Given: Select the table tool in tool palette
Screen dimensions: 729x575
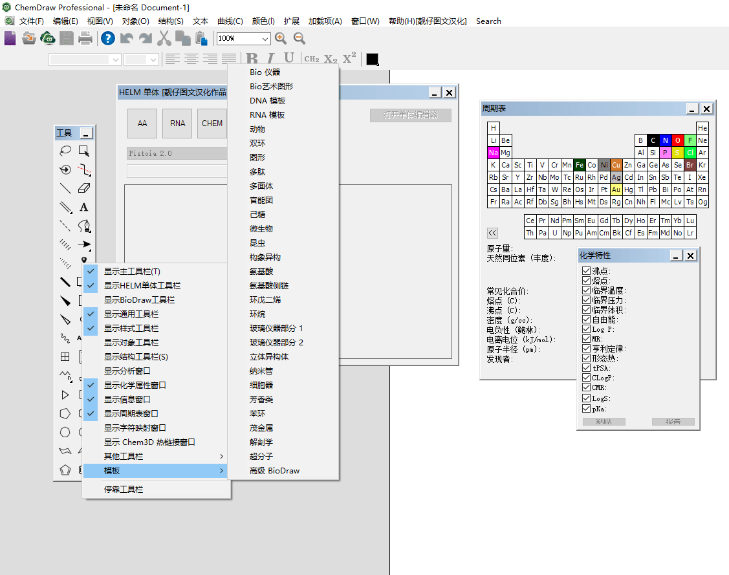Looking at the screenshot, I should click(x=65, y=356).
